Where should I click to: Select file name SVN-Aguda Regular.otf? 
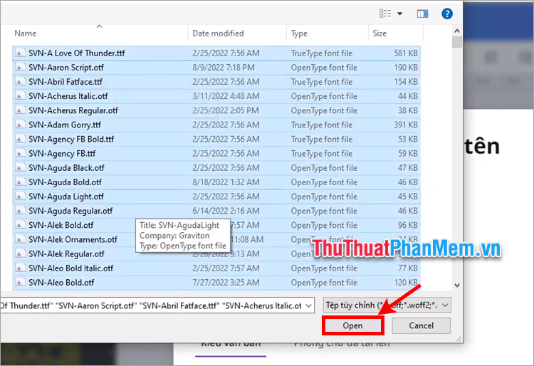click(x=70, y=211)
